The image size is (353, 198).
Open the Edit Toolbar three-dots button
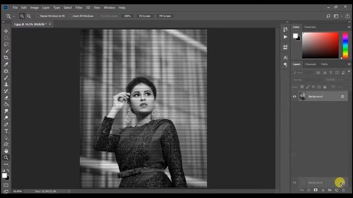[x=6, y=164]
